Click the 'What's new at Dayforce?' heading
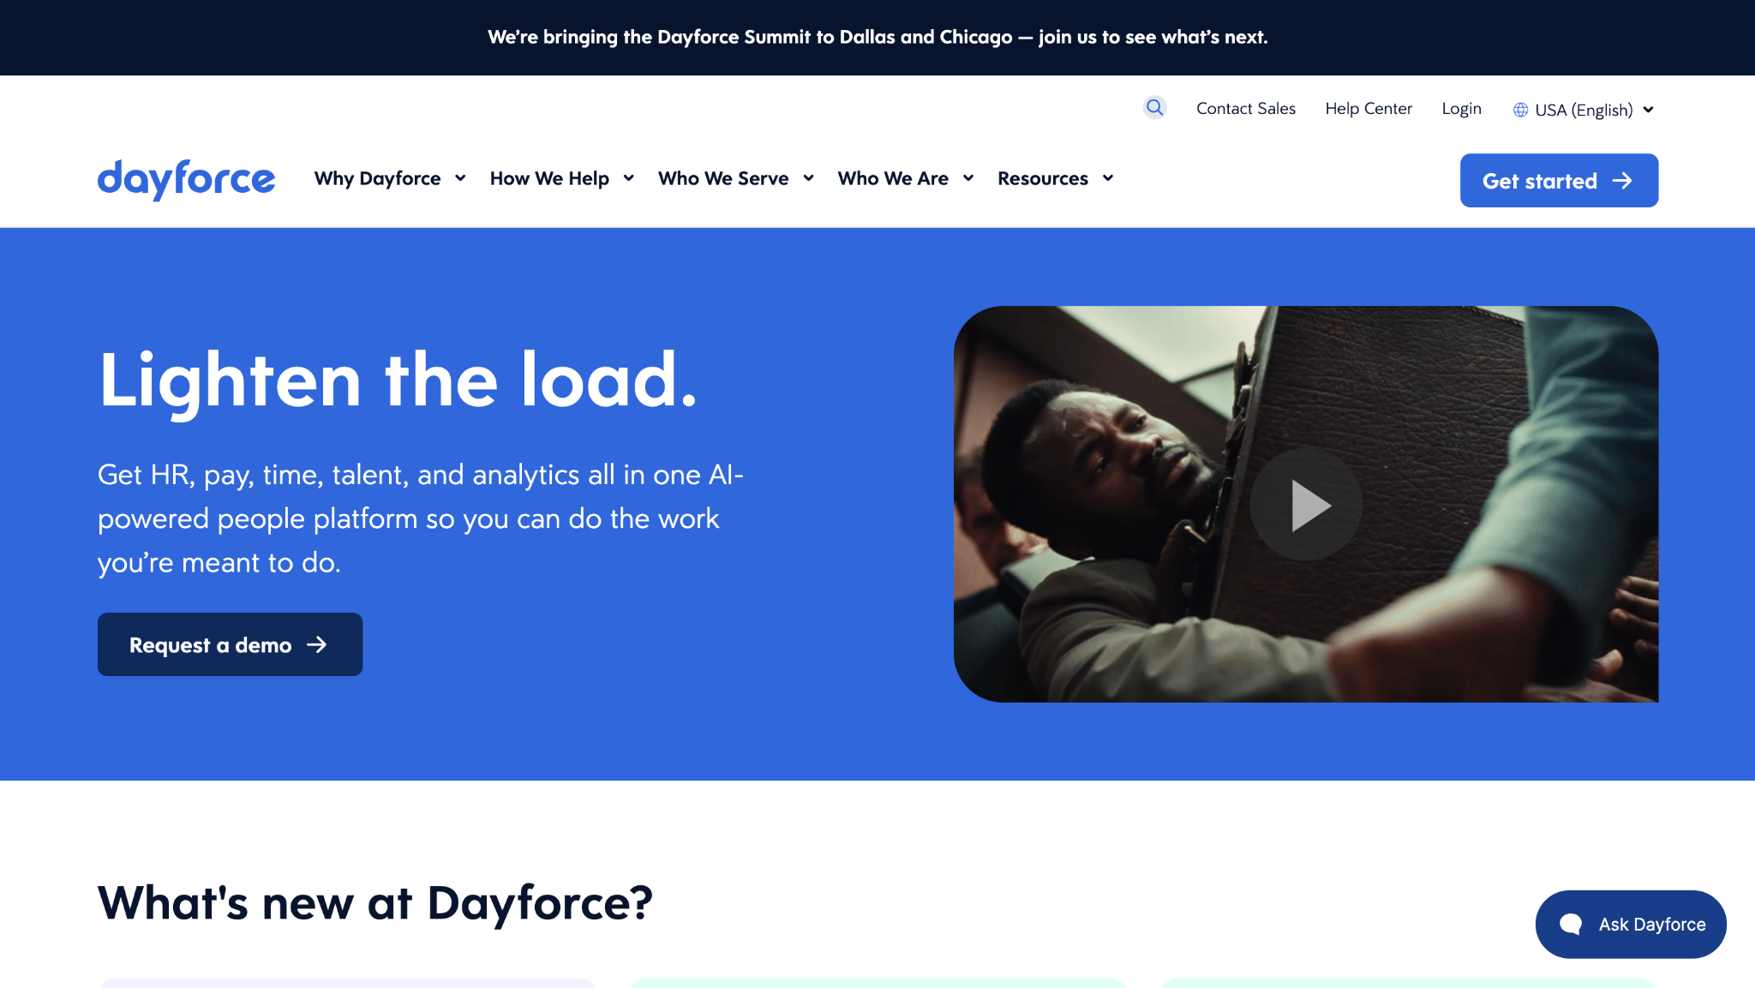 pos(375,903)
